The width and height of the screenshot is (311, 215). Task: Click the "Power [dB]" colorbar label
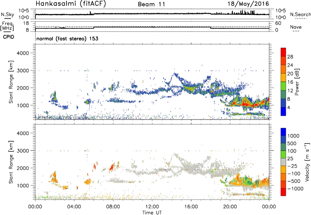[x=297, y=82]
